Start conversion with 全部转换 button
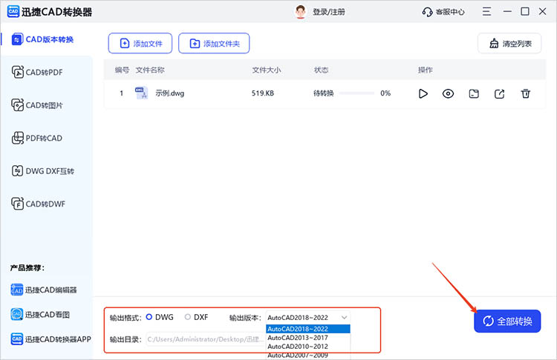This screenshot has height=360, width=557. click(507, 321)
